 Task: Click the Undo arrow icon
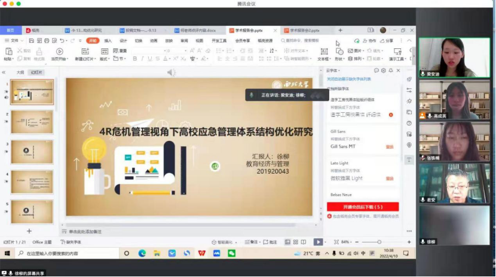point(62,41)
